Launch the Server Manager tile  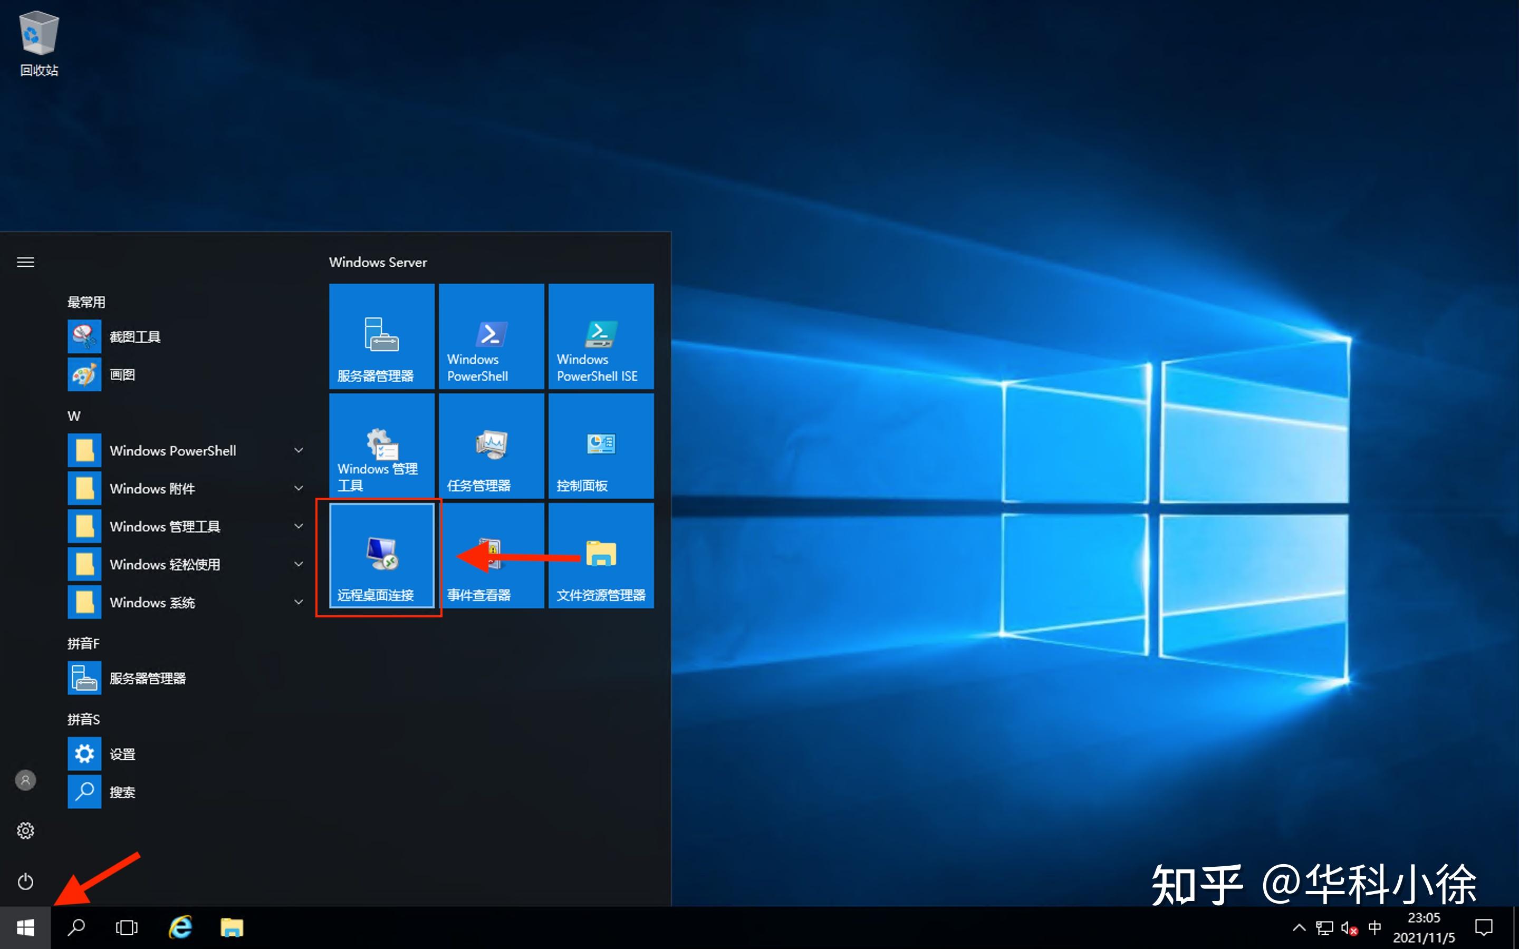click(381, 336)
